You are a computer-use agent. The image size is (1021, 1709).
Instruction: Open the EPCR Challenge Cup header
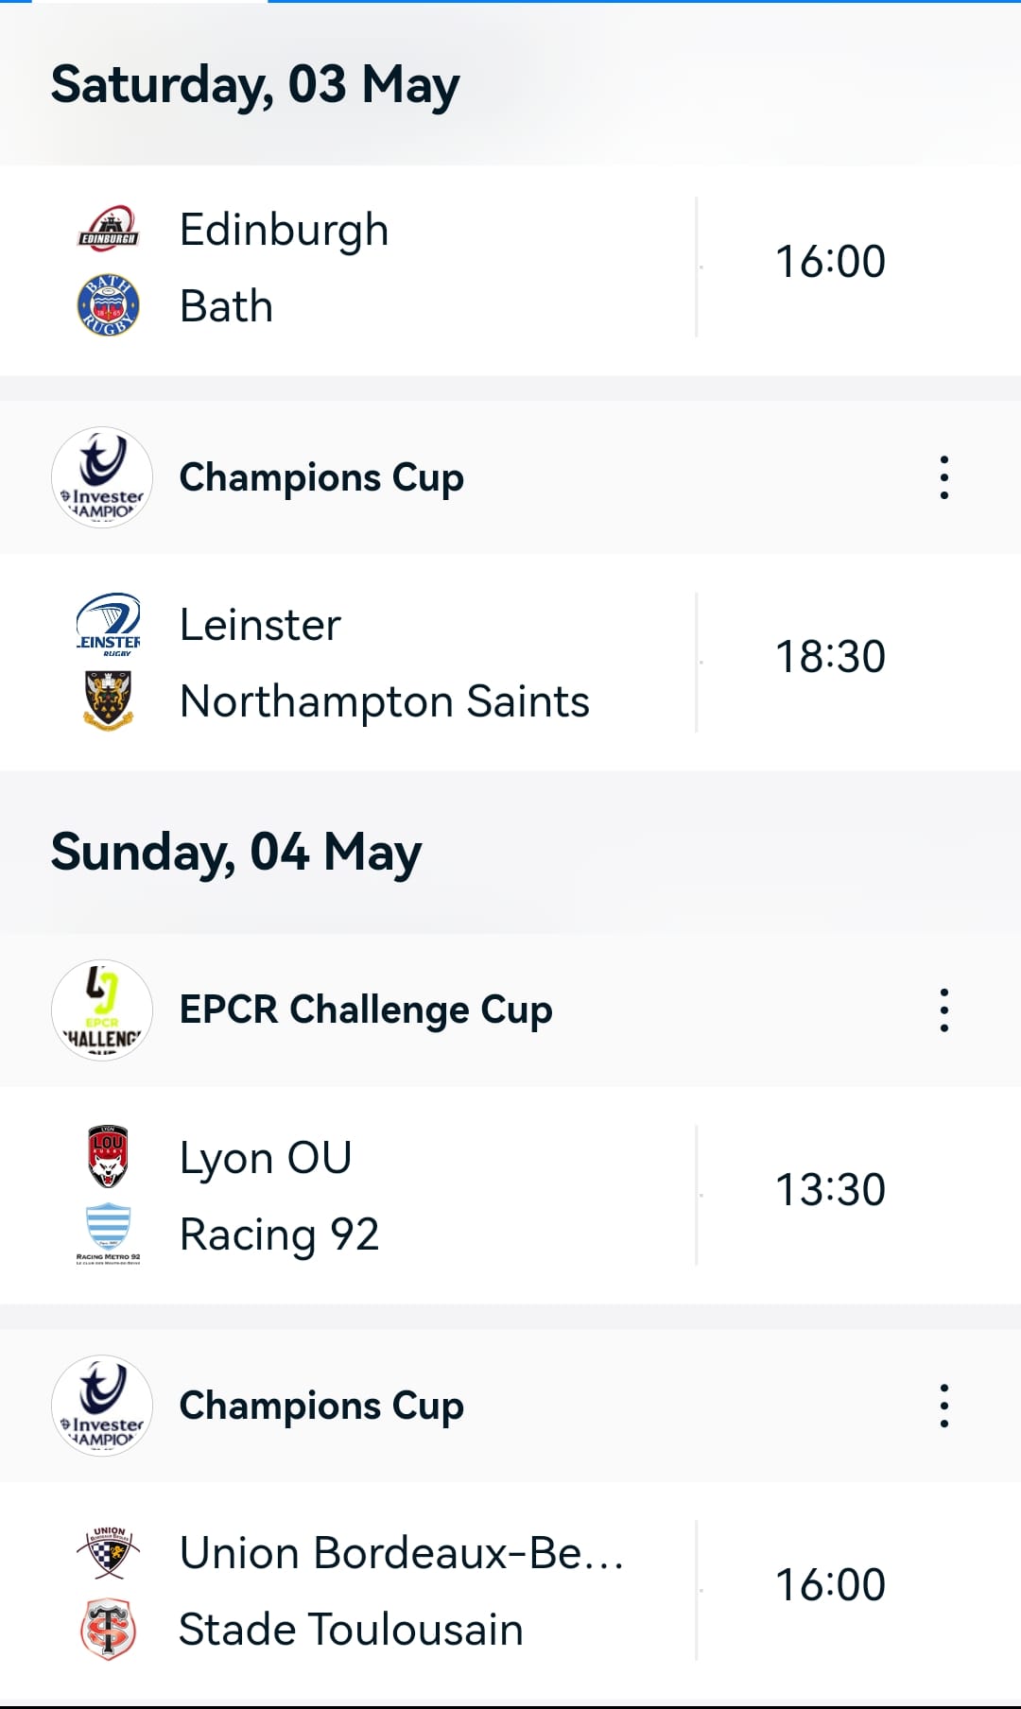[x=510, y=1010]
